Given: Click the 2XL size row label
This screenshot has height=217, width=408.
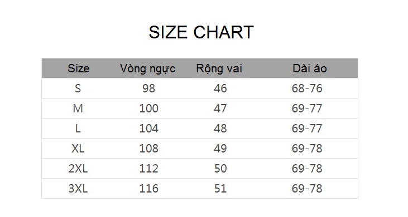Looking at the screenshot, I should [78, 169].
